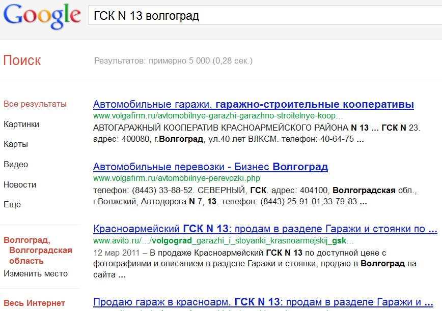
Task: Select the Все результаты filter
Action: (x=35, y=104)
